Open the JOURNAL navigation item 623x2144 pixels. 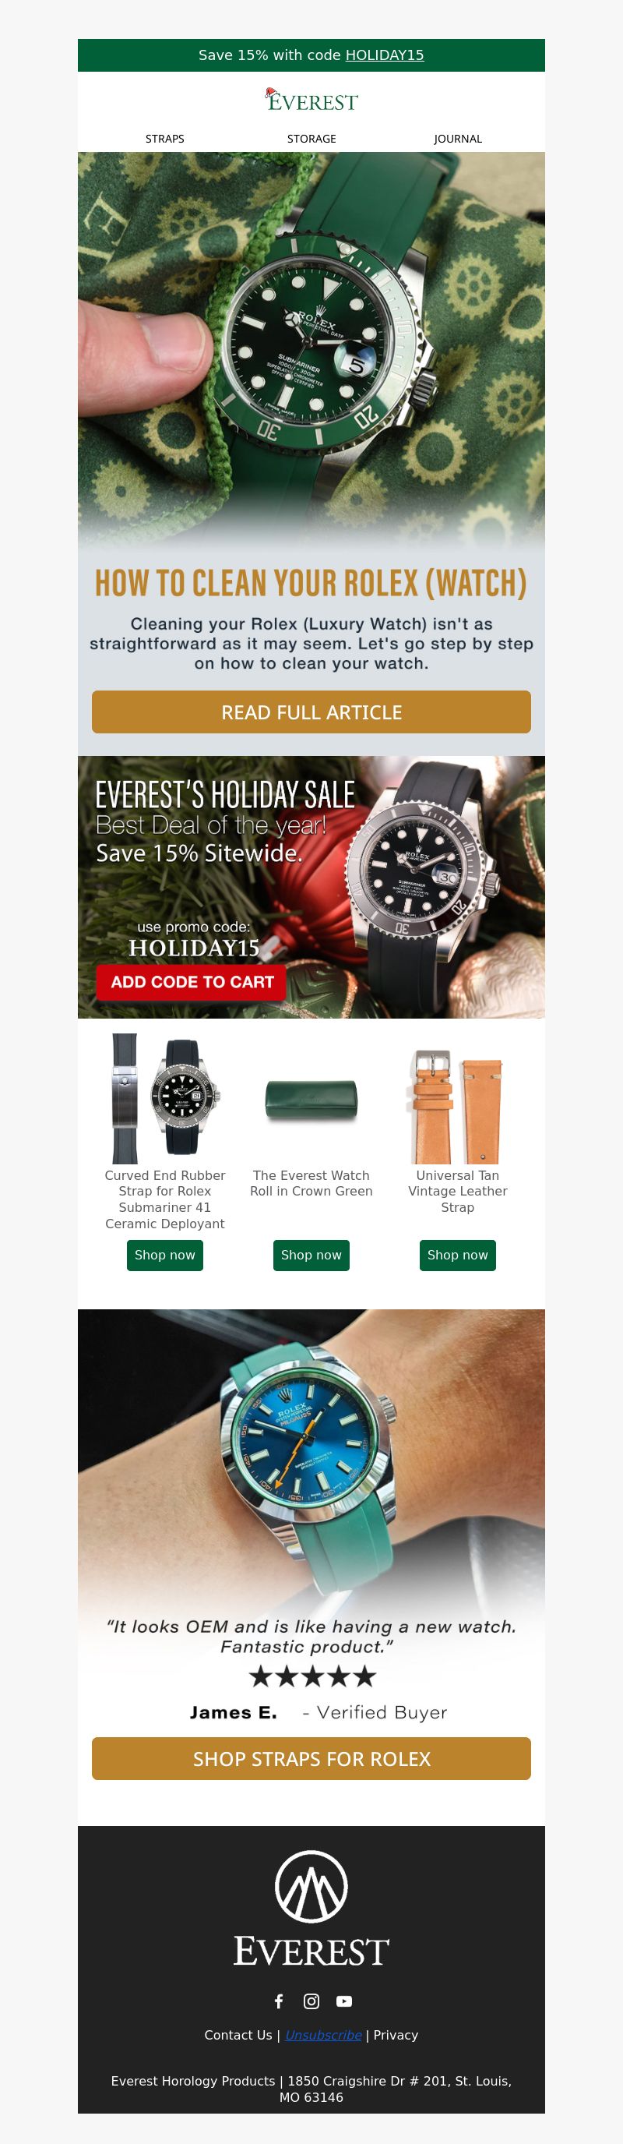457,139
